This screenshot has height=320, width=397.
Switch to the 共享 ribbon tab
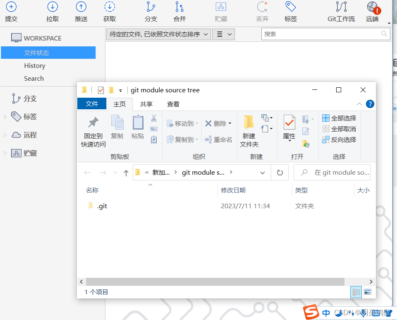146,104
